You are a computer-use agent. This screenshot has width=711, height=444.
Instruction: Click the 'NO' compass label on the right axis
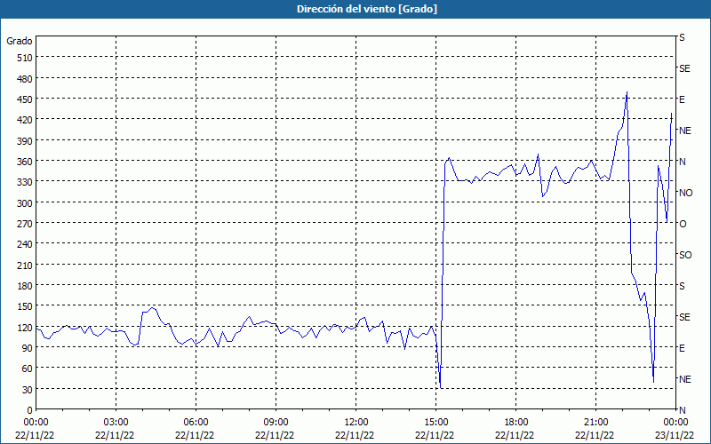(685, 193)
